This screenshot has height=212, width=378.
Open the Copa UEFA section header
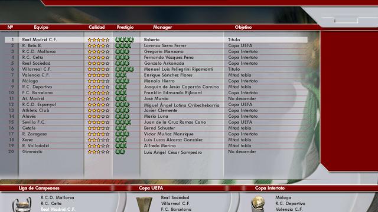click(151, 188)
